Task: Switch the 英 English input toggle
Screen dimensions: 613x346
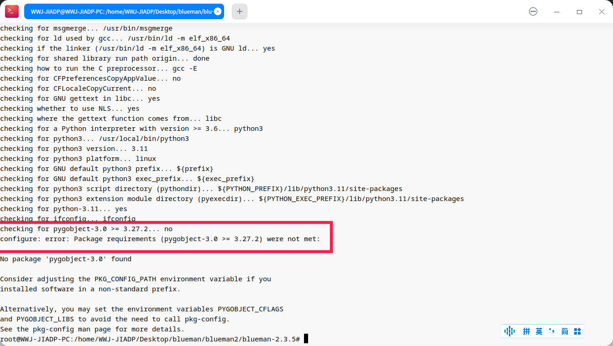Action: (x=539, y=331)
